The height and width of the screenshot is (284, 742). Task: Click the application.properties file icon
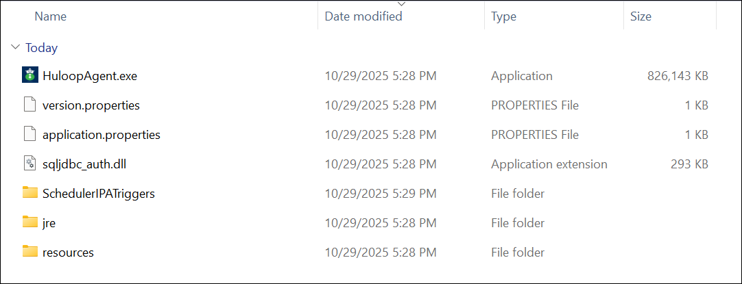(x=29, y=134)
